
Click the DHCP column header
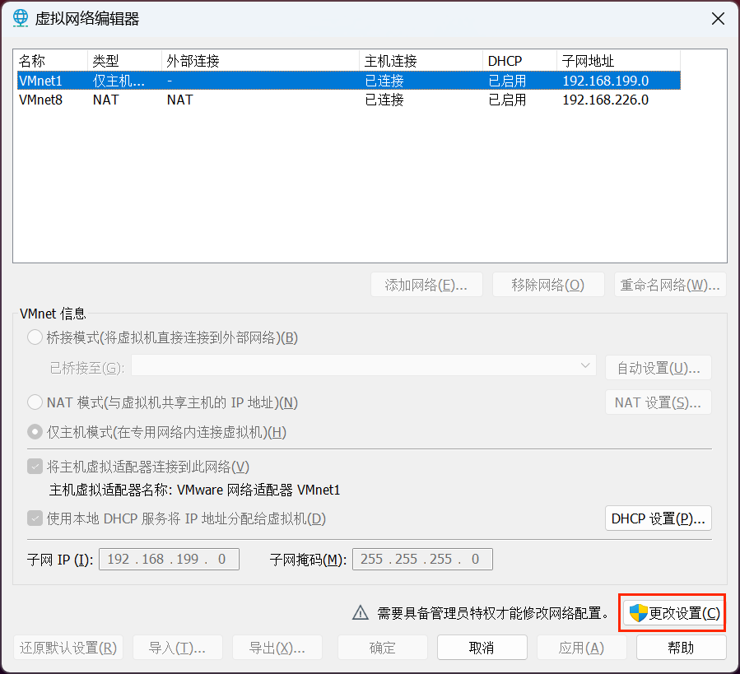(x=519, y=61)
